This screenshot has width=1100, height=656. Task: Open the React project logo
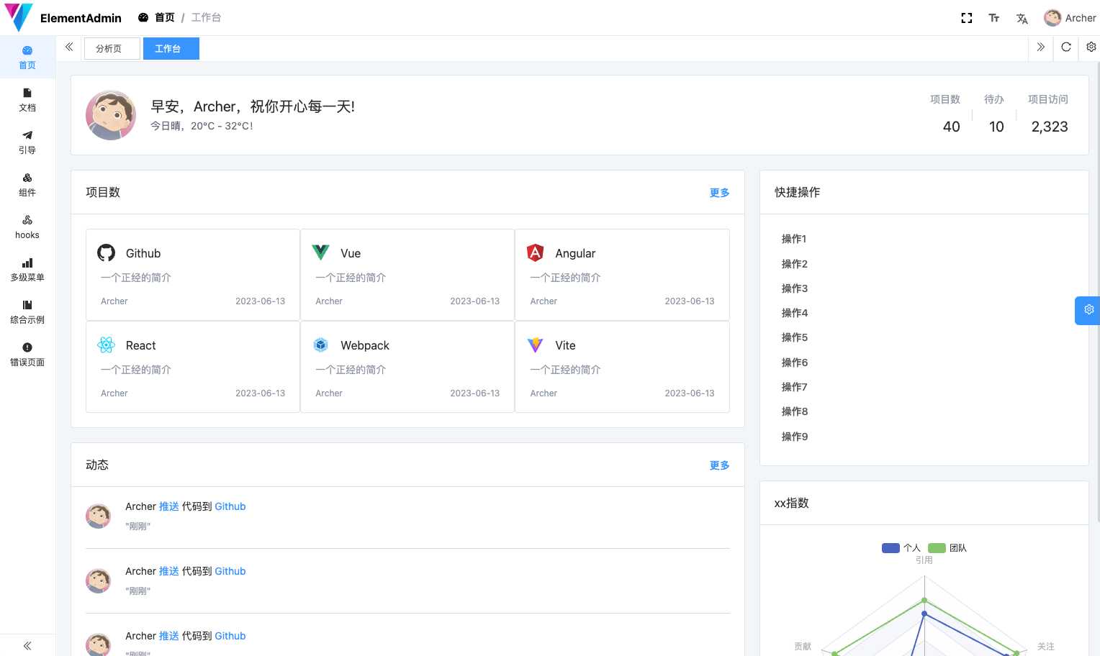tap(107, 345)
